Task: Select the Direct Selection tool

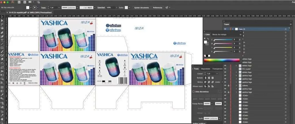Action: pos(2,21)
